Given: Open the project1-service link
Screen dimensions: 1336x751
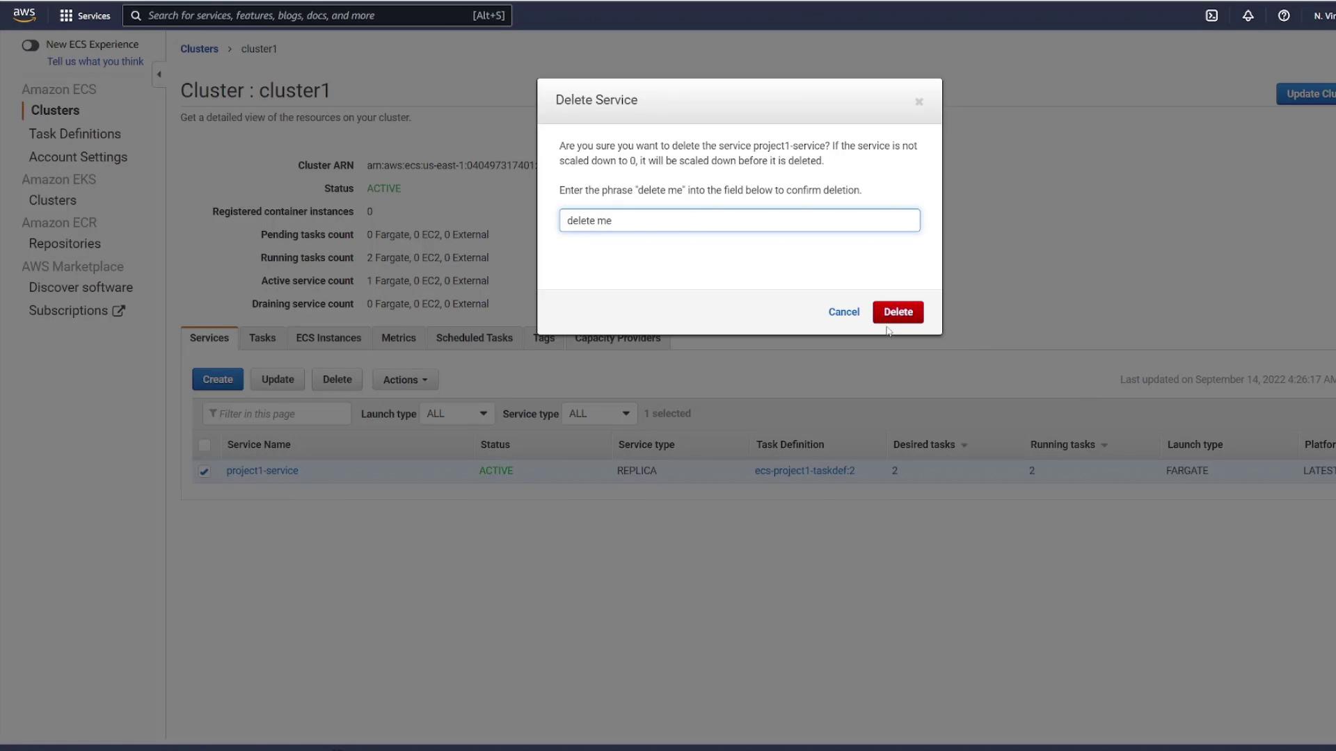Looking at the screenshot, I should [x=262, y=471].
